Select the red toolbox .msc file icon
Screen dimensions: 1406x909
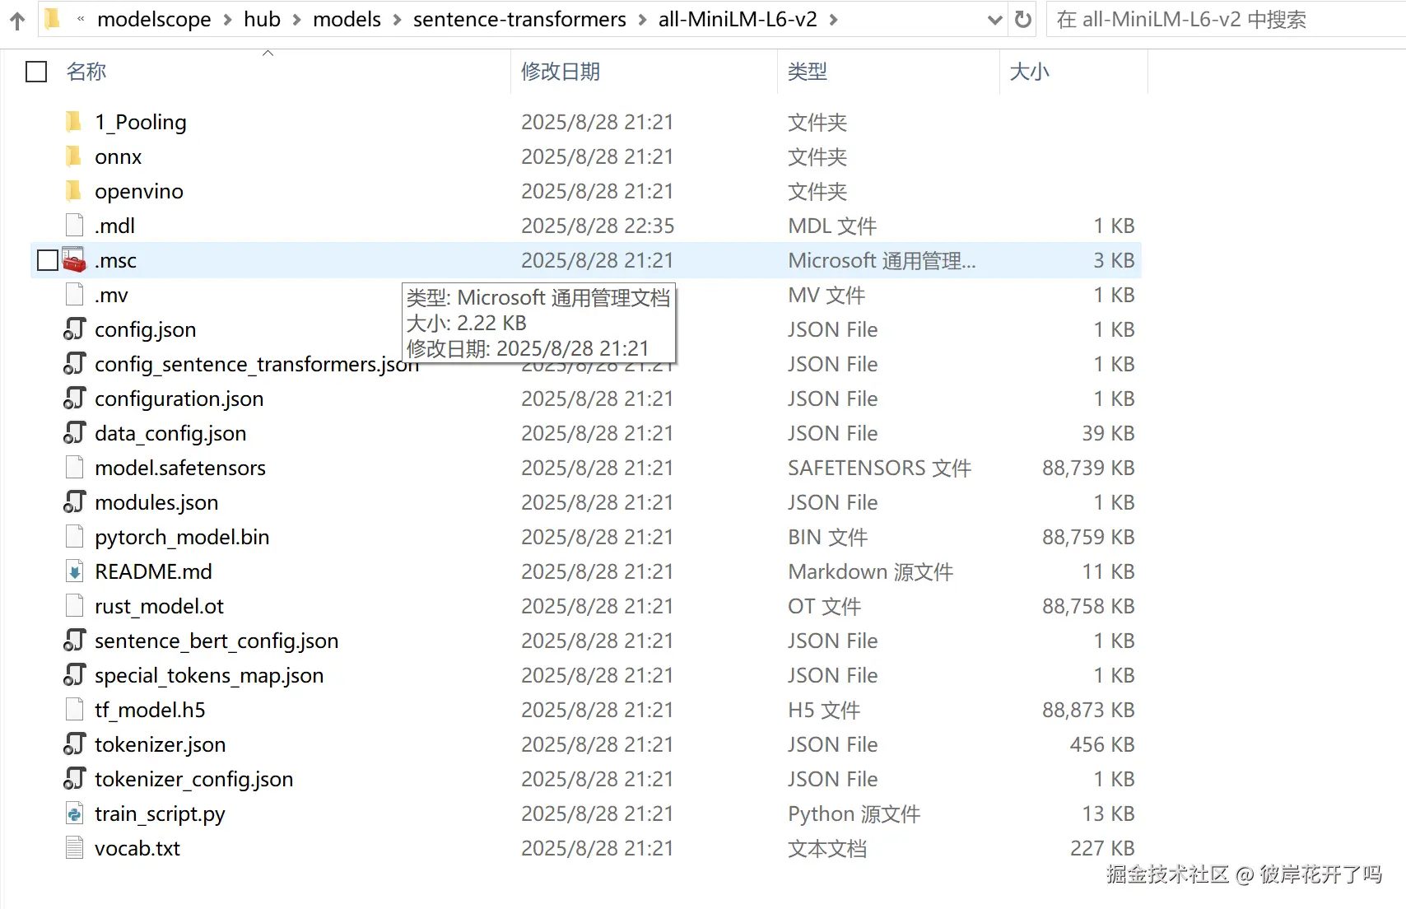click(x=74, y=260)
